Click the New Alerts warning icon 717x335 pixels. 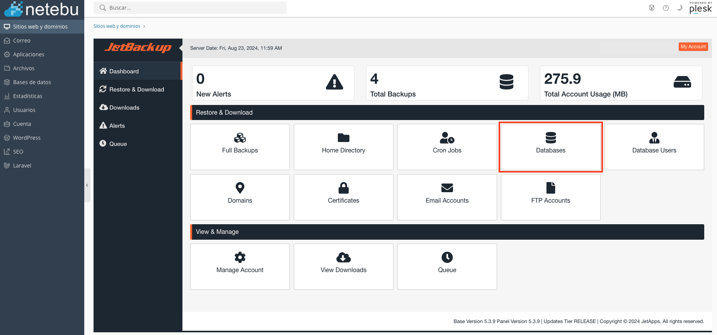pyautogui.click(x=334, y=82)
